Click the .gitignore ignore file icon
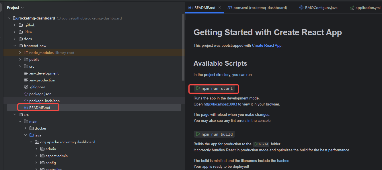Screen dimensions: 382x170 (26, 87)
